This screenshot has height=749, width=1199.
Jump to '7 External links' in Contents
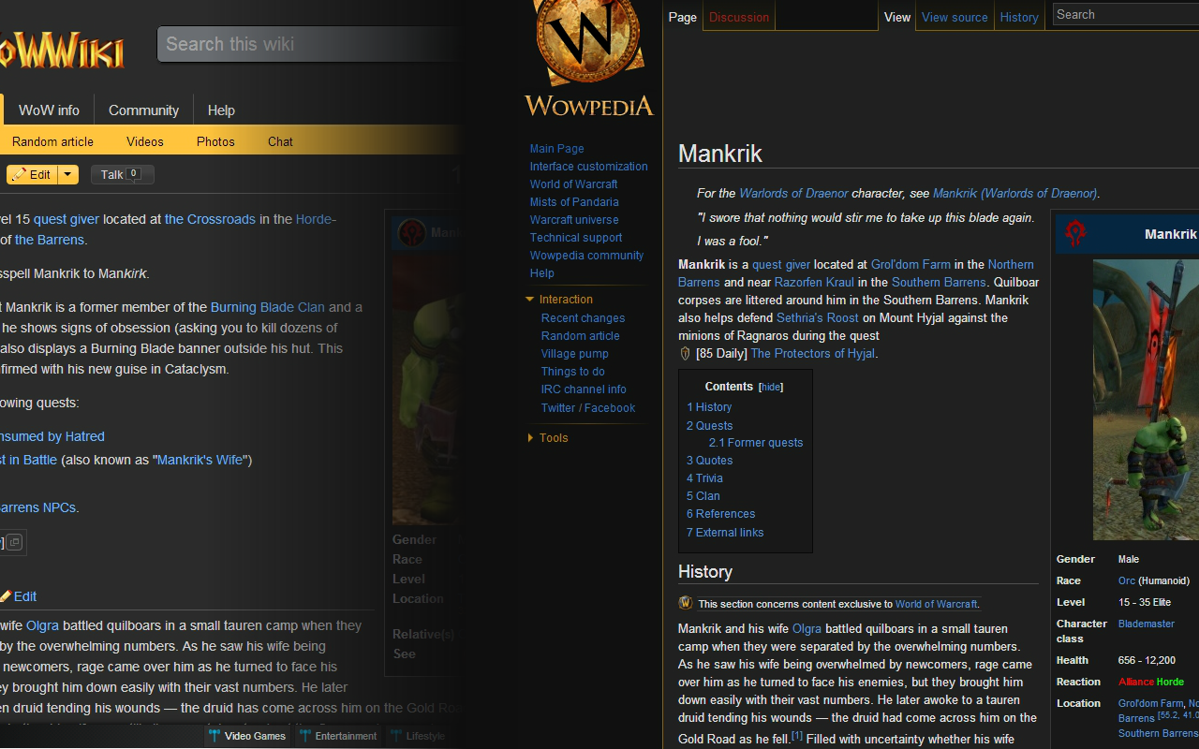725,533
